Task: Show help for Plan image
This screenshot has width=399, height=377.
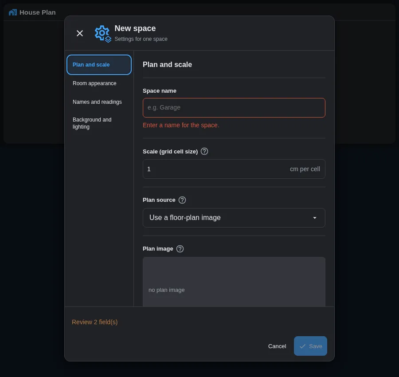Action: (x=180, y=249)
